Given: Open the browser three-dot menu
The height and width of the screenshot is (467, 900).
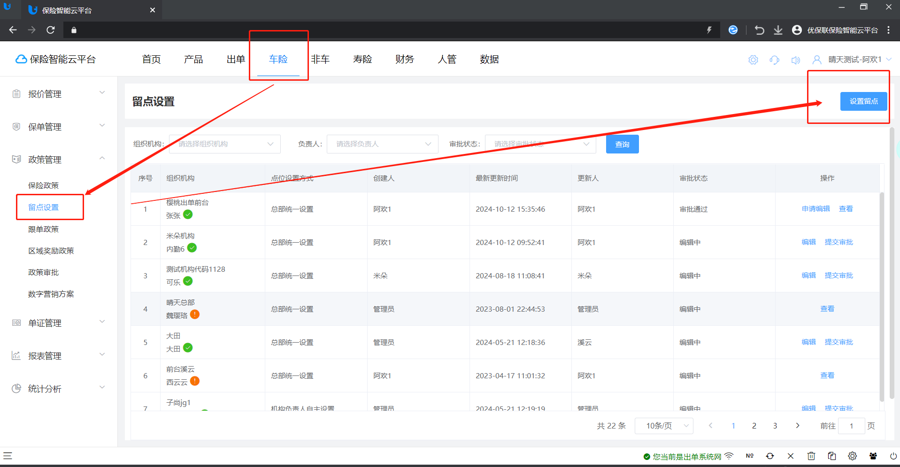Looking at the screenshot, I should click(x=889, y=30).
